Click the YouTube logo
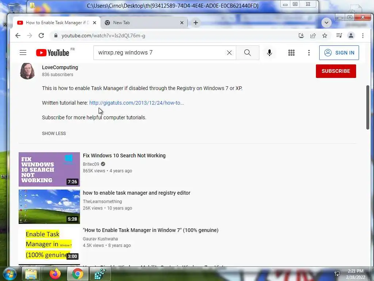The height and width of the screenshot is (281, 374). (53, 53)
